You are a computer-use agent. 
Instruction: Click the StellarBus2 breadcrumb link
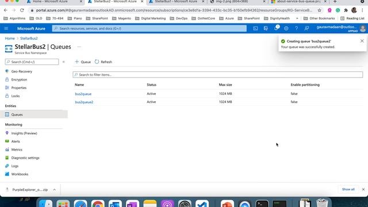tap(29, 39)
